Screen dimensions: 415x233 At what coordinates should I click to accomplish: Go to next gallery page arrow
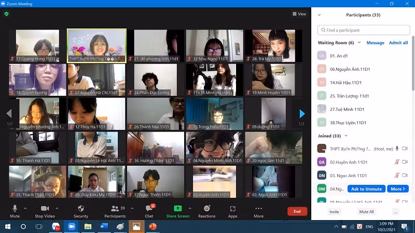click(302, 113)
